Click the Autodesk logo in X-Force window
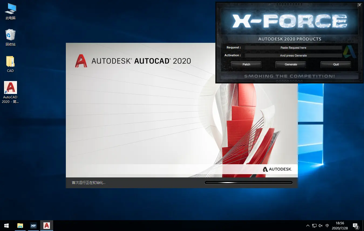Viewport: 364px width, 231px height. [350, 52]
